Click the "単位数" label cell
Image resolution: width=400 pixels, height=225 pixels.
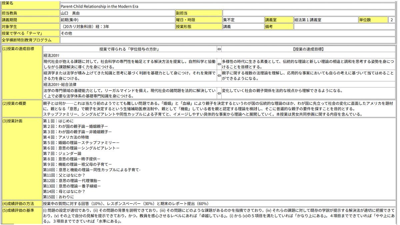(x=373, y=20)
